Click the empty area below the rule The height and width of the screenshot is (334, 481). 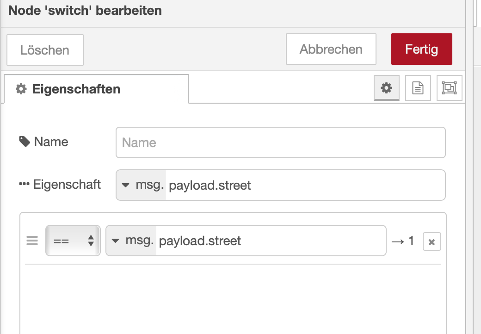(233, 296)
